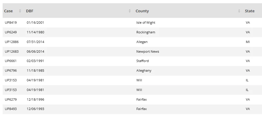Screen dimensions: 262x122
Task: Click the Alleghany county cell
Action: (144, 71)
